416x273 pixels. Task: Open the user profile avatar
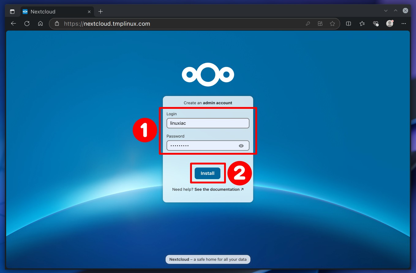click(390, 24)
